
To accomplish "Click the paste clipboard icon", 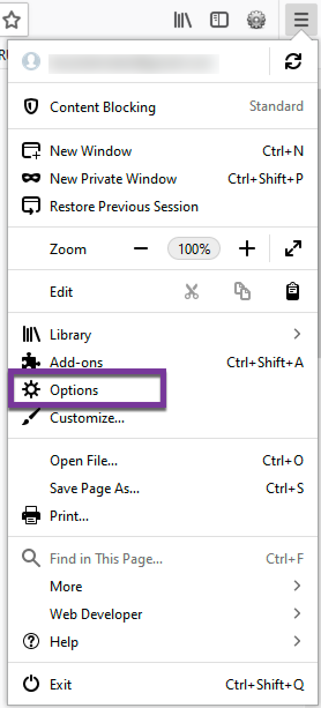I will pos(293,292).
